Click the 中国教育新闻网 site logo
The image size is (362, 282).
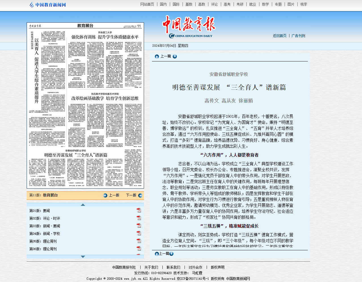48,5
